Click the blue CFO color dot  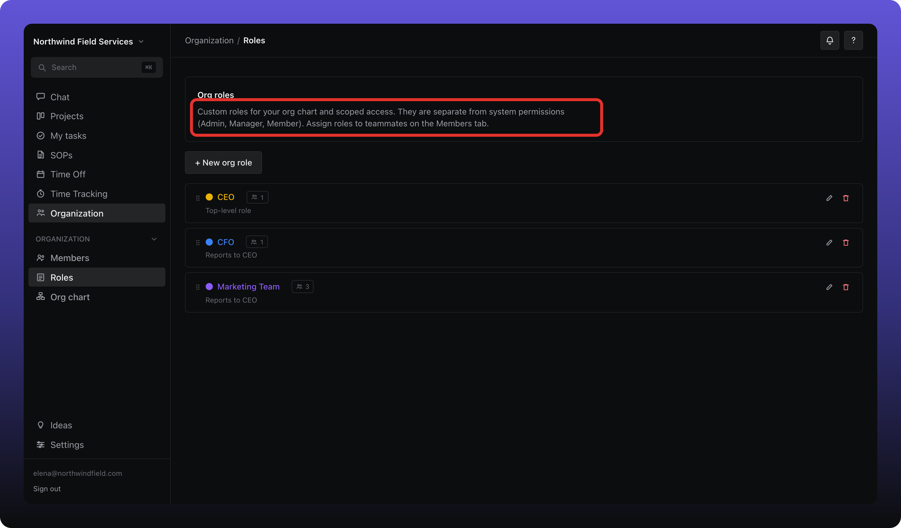tap(209, 242)
